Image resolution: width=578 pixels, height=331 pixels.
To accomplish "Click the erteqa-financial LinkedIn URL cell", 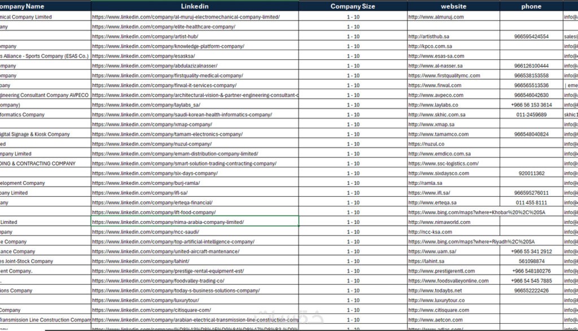I will pyautogui.click(x=195, y=202).
